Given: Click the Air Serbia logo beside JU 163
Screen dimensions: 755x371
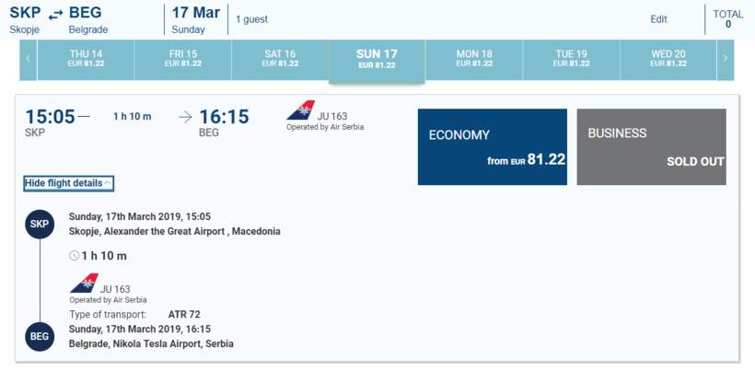Looking at the screenshot, I should (300, 111).
